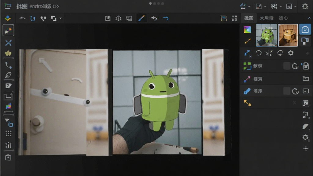Click the blue rotate arrow icon
Screen dimensions: 313x176
click(33, 18)
